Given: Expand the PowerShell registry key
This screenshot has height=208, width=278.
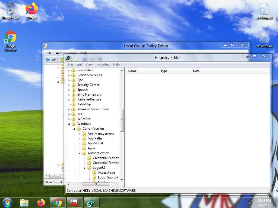Looking at the screenshot, I should 69,70.
